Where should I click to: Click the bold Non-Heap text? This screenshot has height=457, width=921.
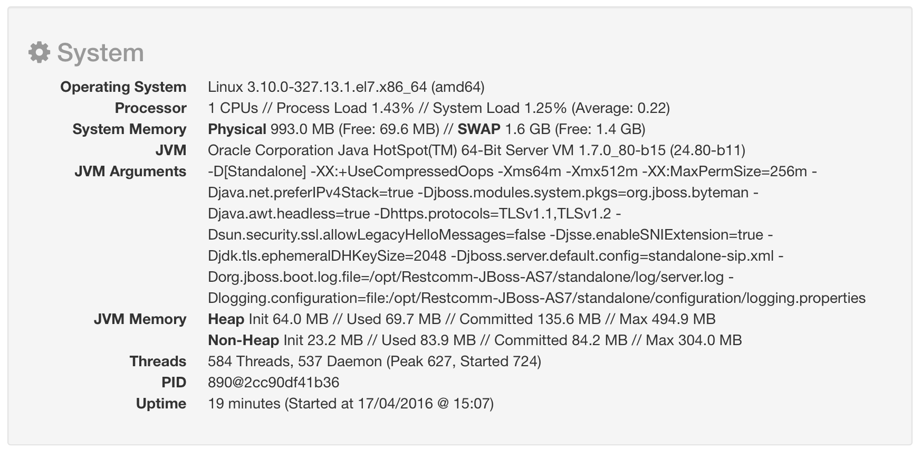pos(243,340)
